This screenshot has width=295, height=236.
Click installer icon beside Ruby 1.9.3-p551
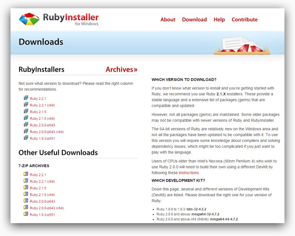pyautogui.click(x=26, y=137)
